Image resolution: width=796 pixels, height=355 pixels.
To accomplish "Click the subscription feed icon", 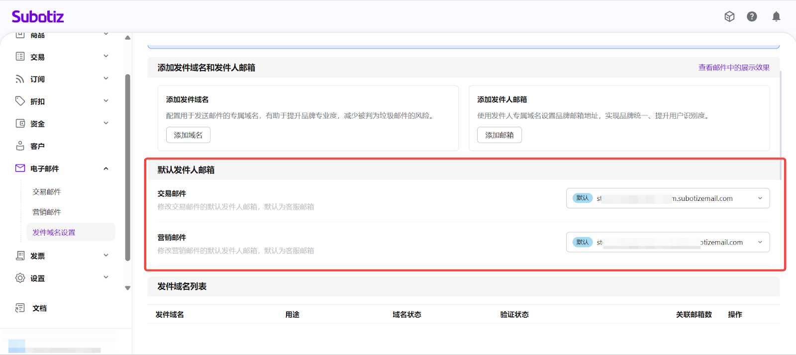I will pos(20,79).
